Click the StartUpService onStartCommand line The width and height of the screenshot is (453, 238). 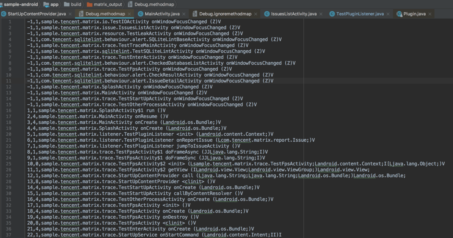click(x=154, y=235)
